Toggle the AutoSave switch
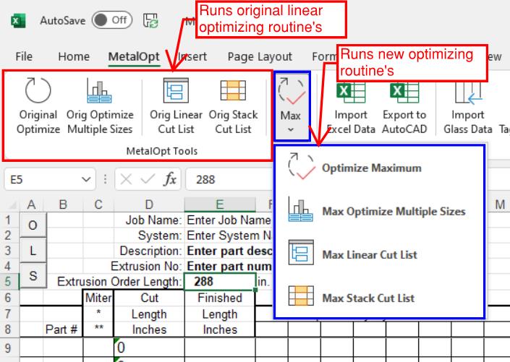 click(x=112, y=20)
